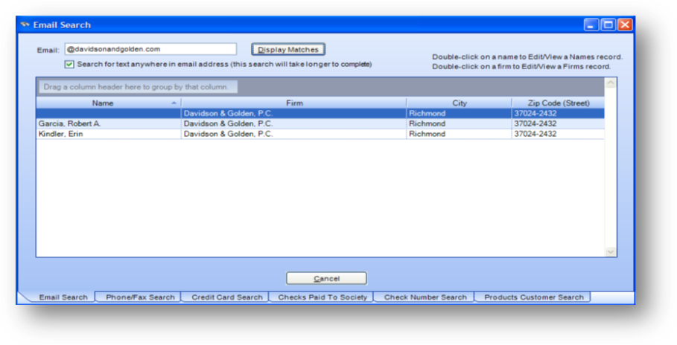Sort by the Name column header
Image resolution: width=677 pixels, height=345 pixels.
[109, 103]
